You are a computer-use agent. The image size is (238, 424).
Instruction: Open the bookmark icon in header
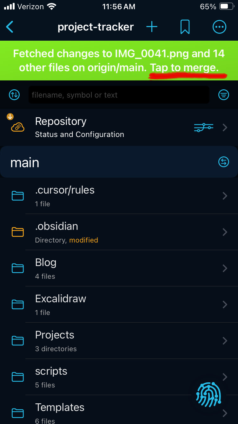185,27
